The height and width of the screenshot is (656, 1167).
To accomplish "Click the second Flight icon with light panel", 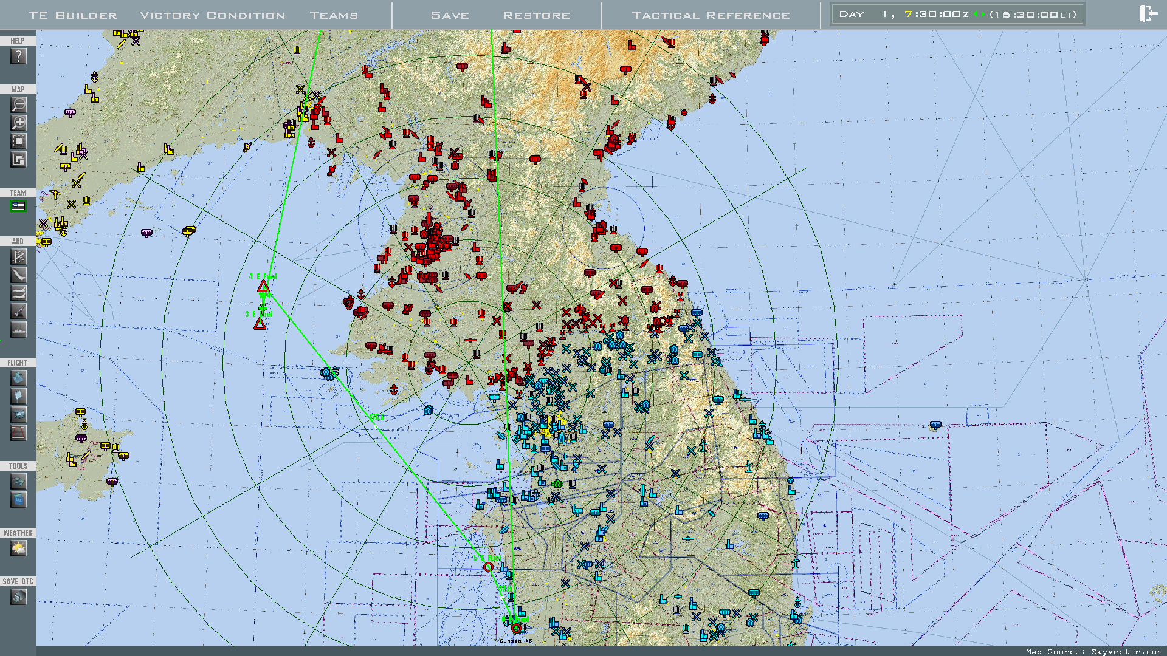I will tap(18, 397).
